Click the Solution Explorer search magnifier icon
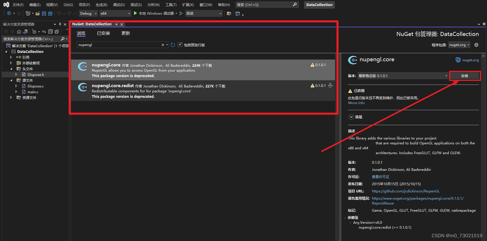 click(x=63, y=39)
